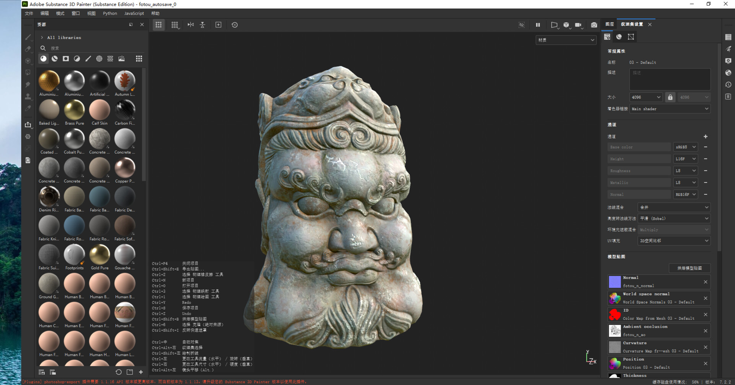
Task: Pause rendering with the pause icon
Action: click(x=538, y=25)
